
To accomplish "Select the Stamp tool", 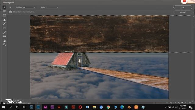I will (5, 20).
